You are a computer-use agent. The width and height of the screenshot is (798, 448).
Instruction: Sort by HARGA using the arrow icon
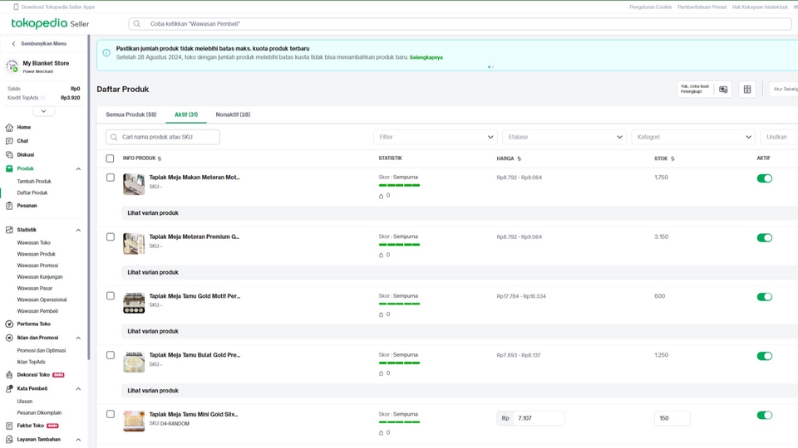pyautogui.click(x=519, y=158)
